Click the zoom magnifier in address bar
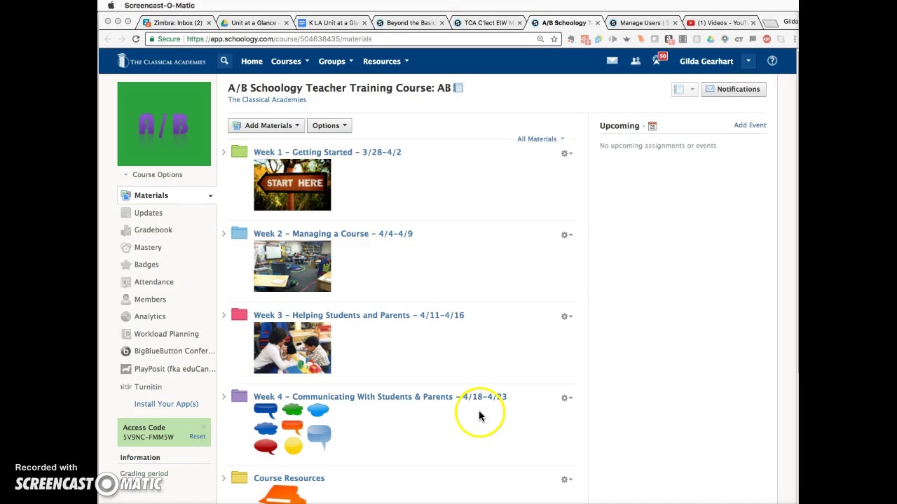Screen dimensions: 897x504 point(540,39)
